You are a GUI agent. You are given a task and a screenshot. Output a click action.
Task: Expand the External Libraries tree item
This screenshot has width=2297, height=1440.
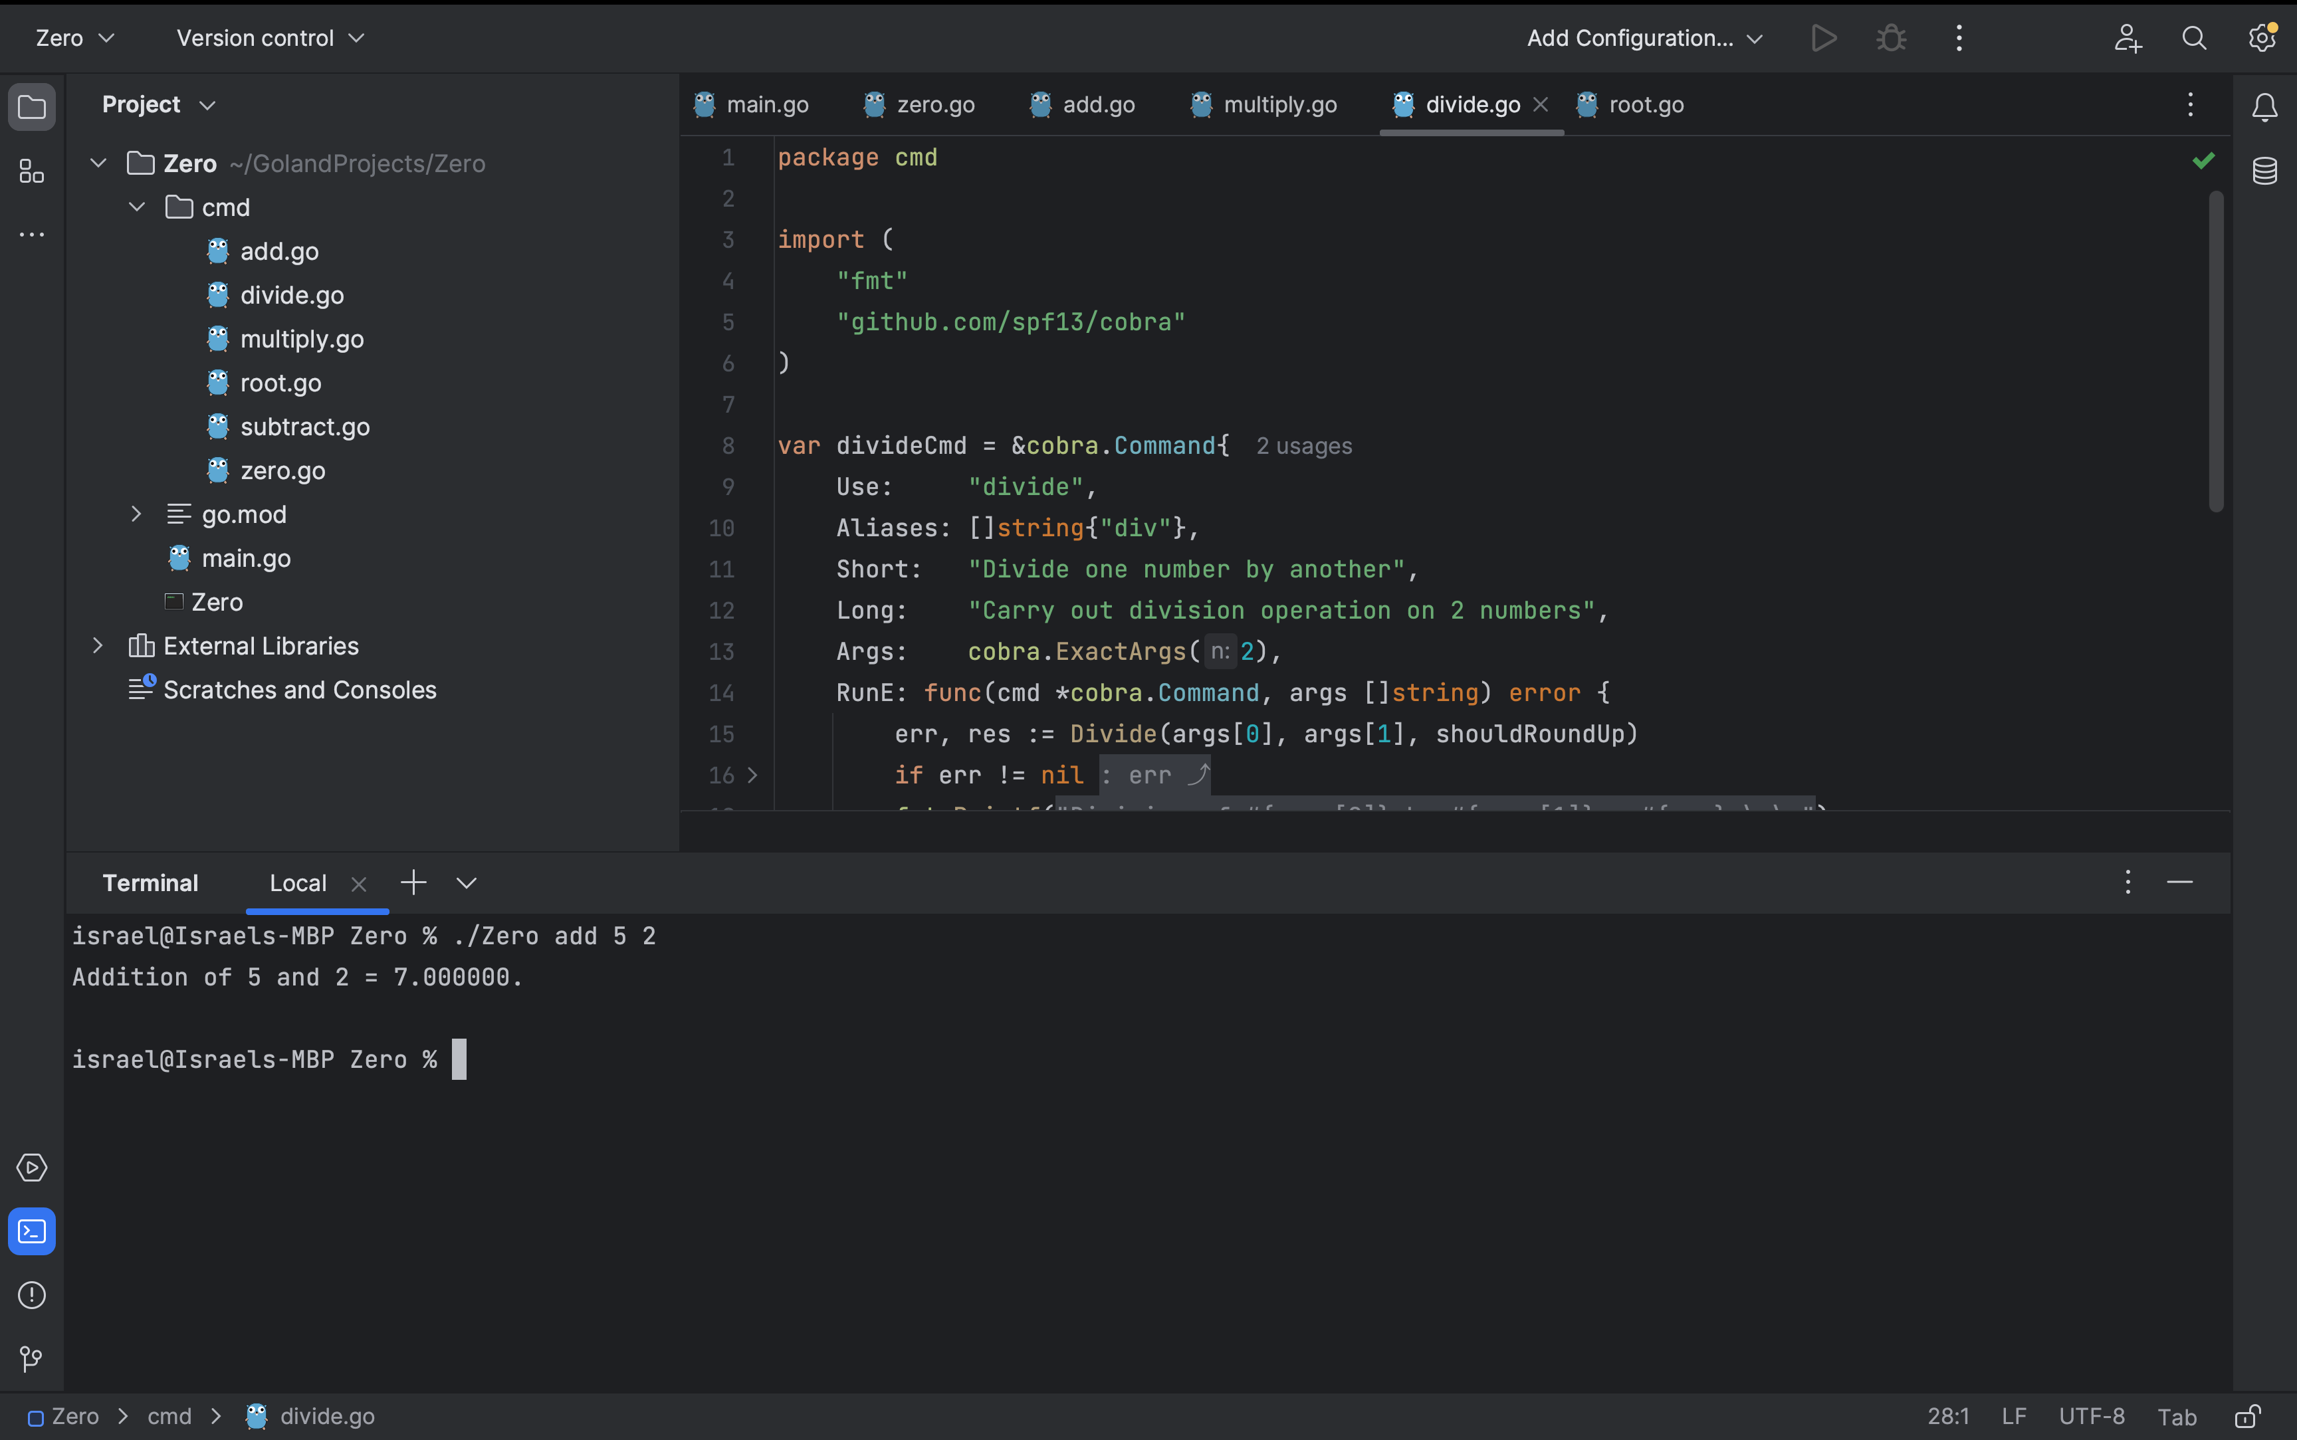(94, 644)
